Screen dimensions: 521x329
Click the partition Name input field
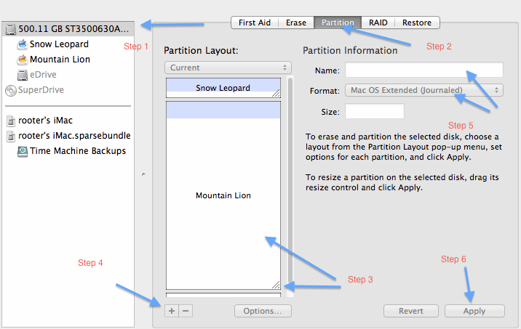pos(424,70)
